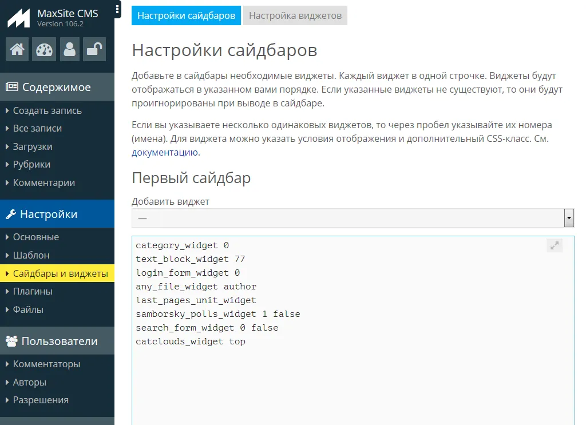The image size is (586, 425).
Task: Click the unlock padlock icon
Action: tap(94, 50)
